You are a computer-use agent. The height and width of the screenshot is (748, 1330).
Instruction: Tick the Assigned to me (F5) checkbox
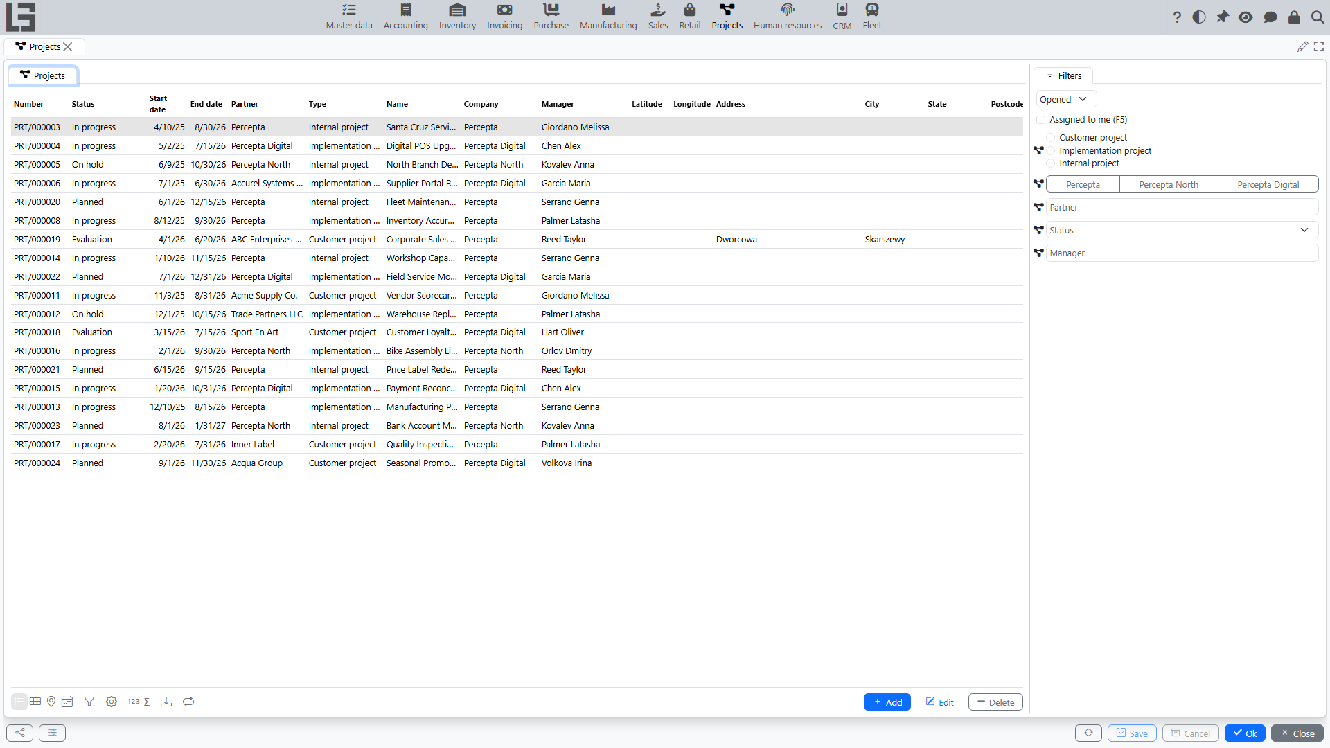(x=1040, y=120)
